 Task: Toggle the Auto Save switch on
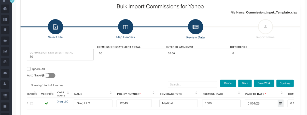[x=50, y=76]
